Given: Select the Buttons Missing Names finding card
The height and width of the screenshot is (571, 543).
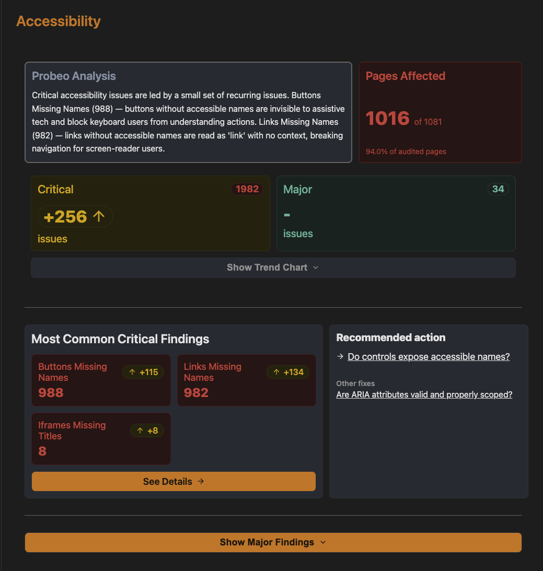Looking at the screenshot, I should point(101,380).
